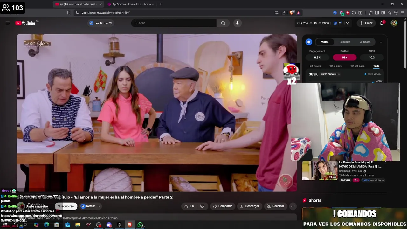Open the three-dot more actions menu
This screenshot has width=407, height=229.
(293, 206)
